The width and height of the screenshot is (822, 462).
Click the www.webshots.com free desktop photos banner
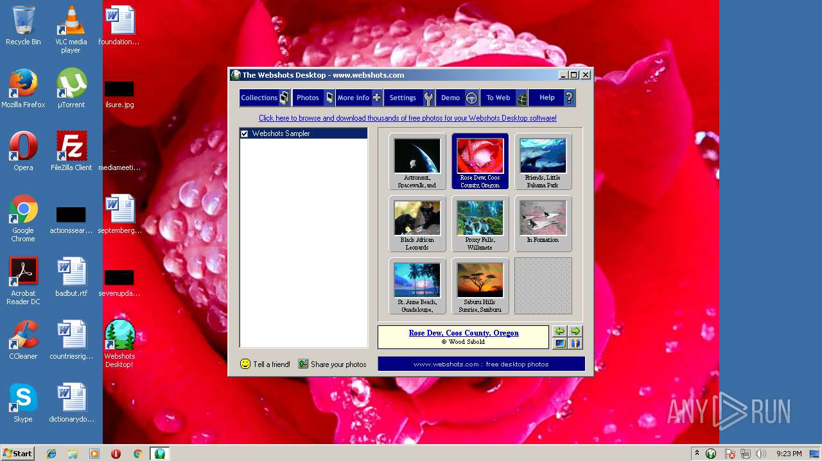click(481, 364)
